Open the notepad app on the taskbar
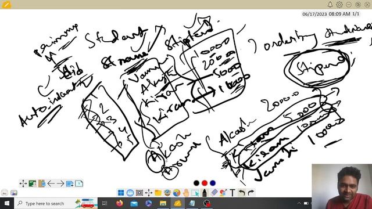372x209 pixels. pos(192,203)
